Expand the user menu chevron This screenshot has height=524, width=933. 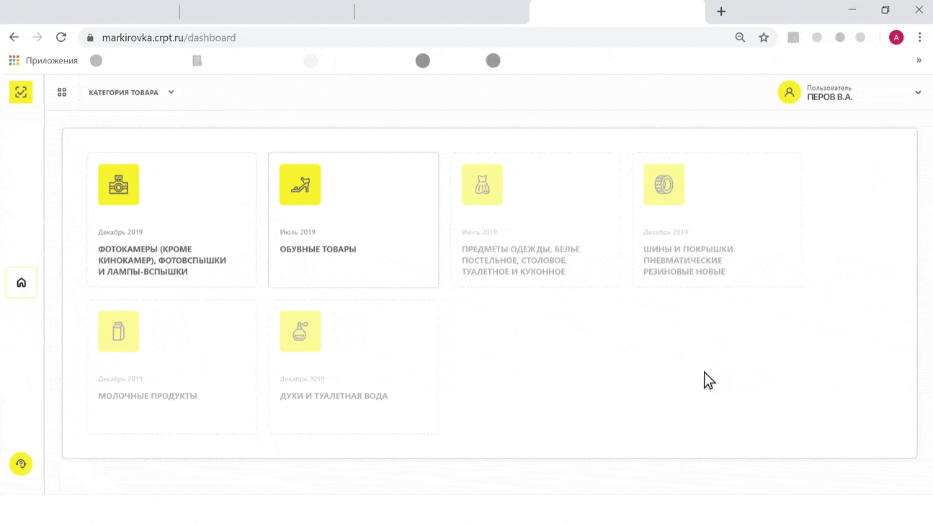pyautogui.click(x=918, y=92)
